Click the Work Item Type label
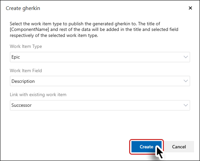 coord(26,46)
